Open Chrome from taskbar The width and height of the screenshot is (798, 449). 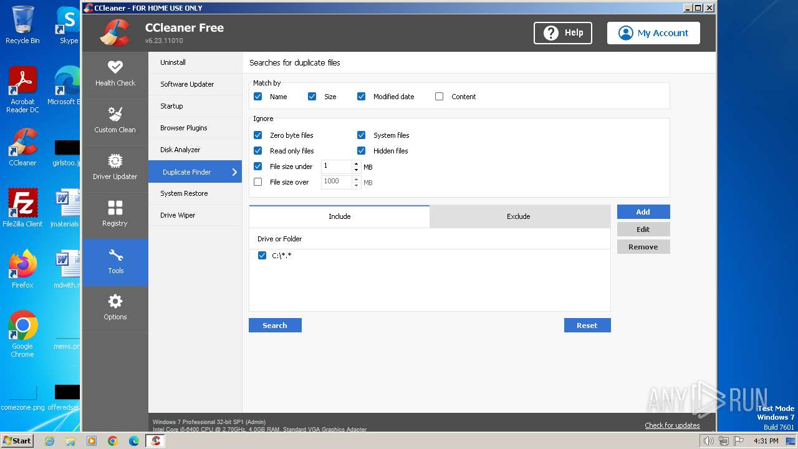click(x=113, y=441)
